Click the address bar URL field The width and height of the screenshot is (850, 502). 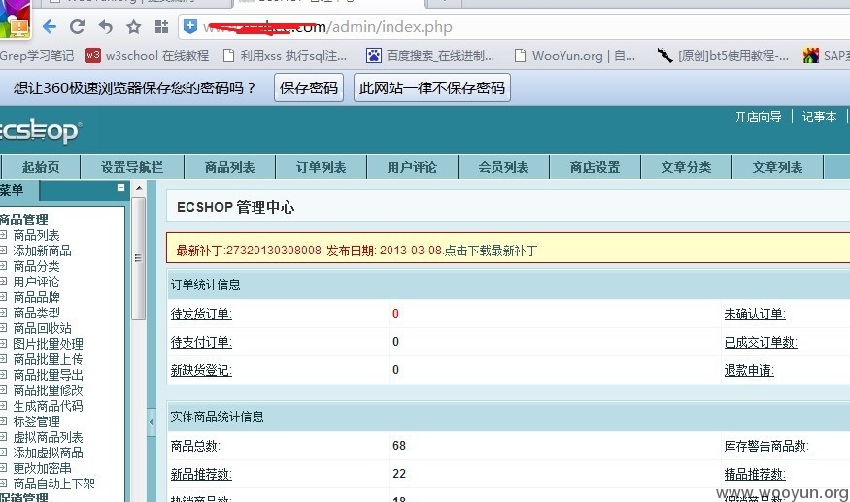[514, 26]
